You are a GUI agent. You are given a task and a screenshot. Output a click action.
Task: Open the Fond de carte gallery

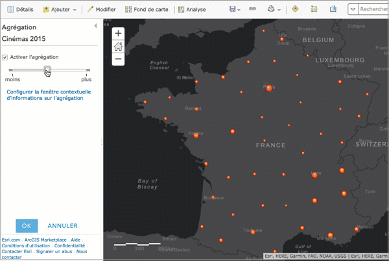pyautogui.click(x=147, y=10)
